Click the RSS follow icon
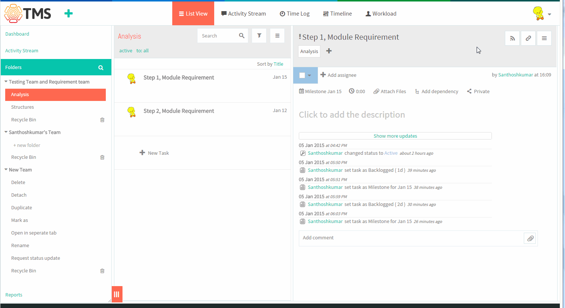 512,38
